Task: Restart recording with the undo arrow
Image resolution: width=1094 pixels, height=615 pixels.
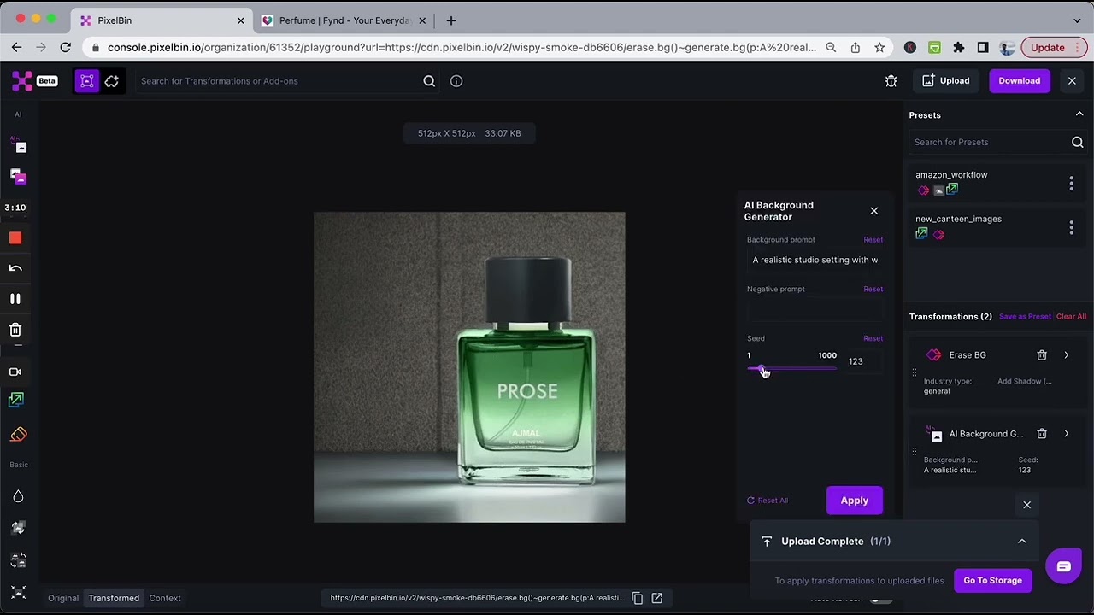Action: click(15, 268)
